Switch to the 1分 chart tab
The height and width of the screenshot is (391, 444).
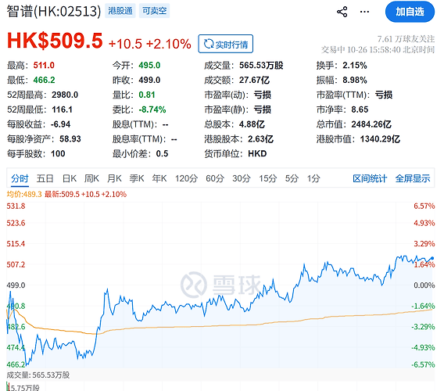point(313,178)
